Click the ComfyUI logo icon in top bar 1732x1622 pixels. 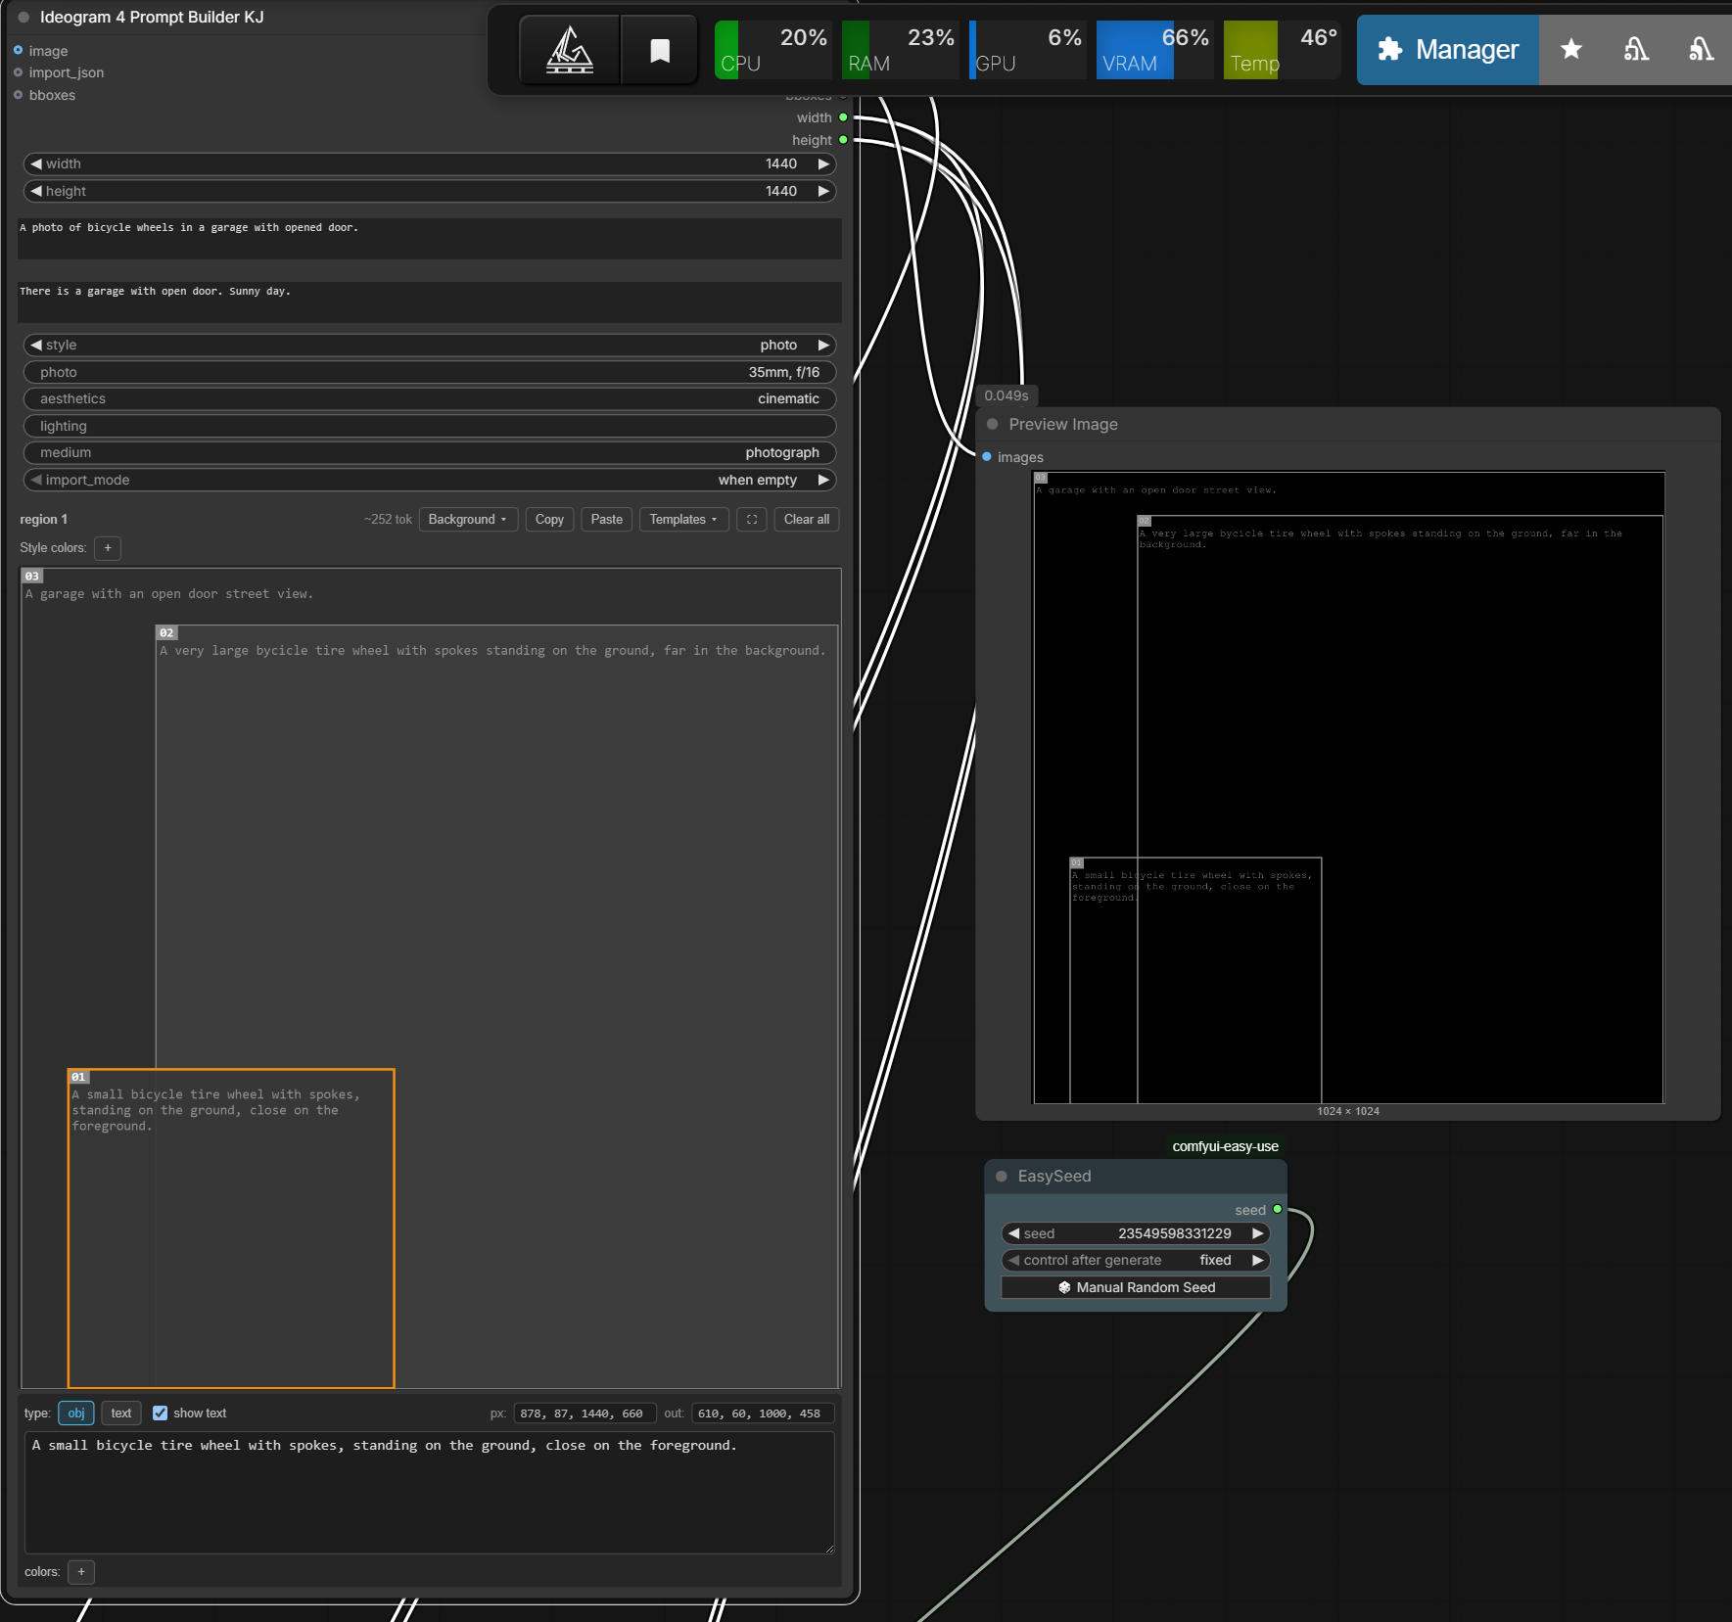tap(570, 50)
